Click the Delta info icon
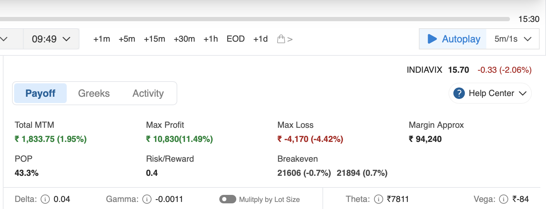The width and height of the screenshot is (546, 209). tap(45, 199)
